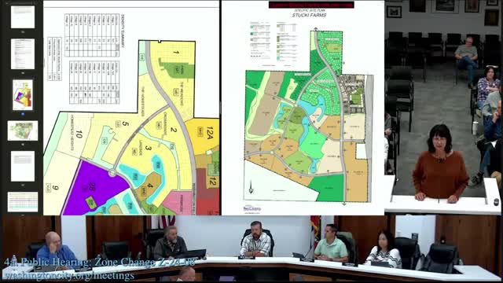Viewport: 503px width, 283px height.
Task: Click the DENSITY SUMMARY table heading
Action: [x=122, y=31]
